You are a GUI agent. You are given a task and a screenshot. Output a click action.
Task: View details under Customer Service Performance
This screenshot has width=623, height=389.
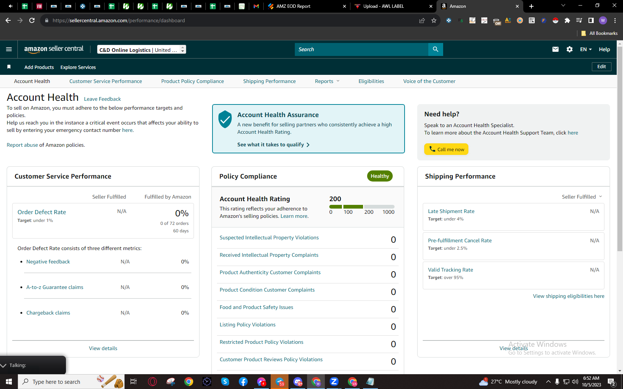point(103,348)
